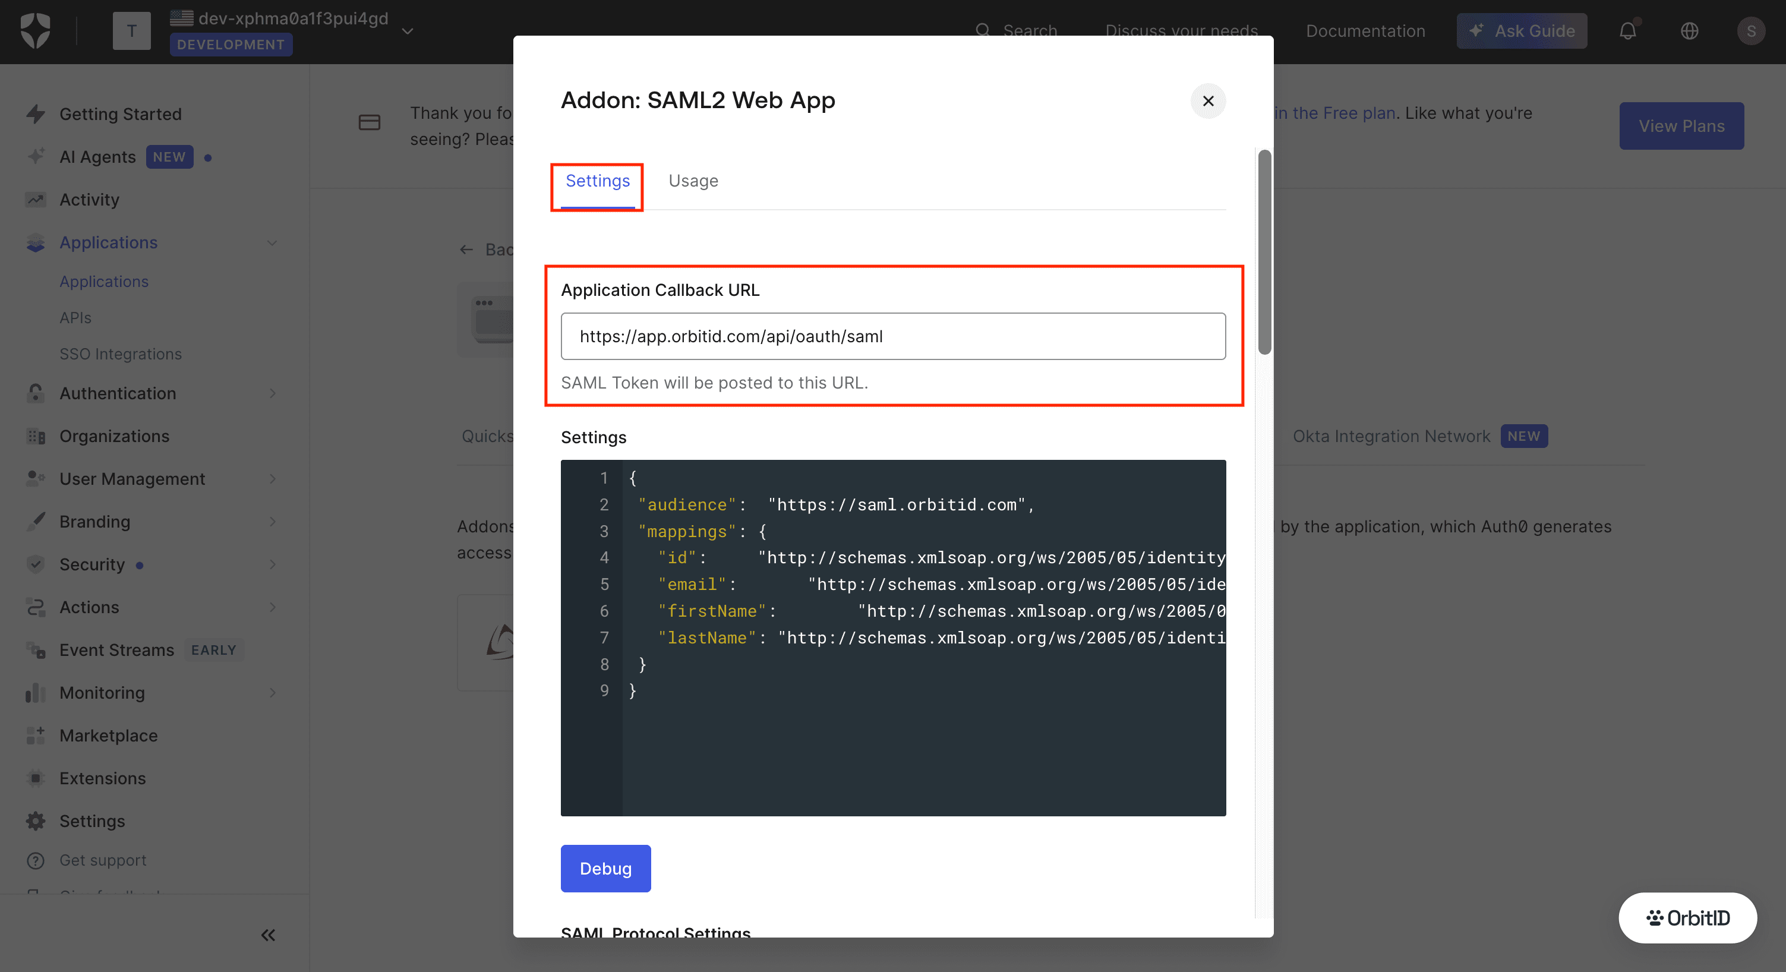Image resolution: width=1786 pixels, height=972 pixels.
Task: Open the OrbitID widget button
Action: pos(1687,918)
